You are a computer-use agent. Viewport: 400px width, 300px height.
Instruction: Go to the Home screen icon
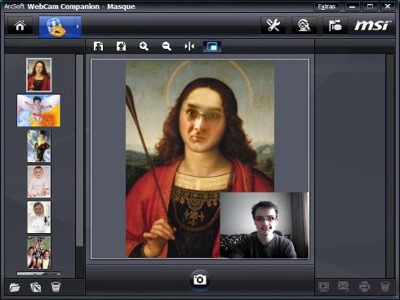click(20, 26)
